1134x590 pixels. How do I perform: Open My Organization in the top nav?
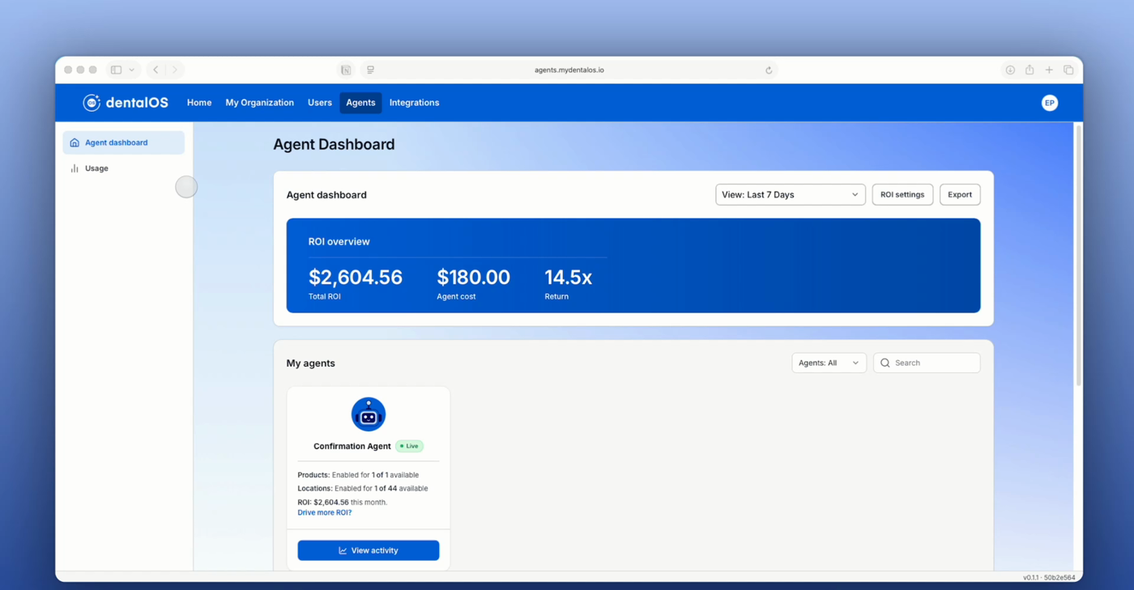click(259, 103)
